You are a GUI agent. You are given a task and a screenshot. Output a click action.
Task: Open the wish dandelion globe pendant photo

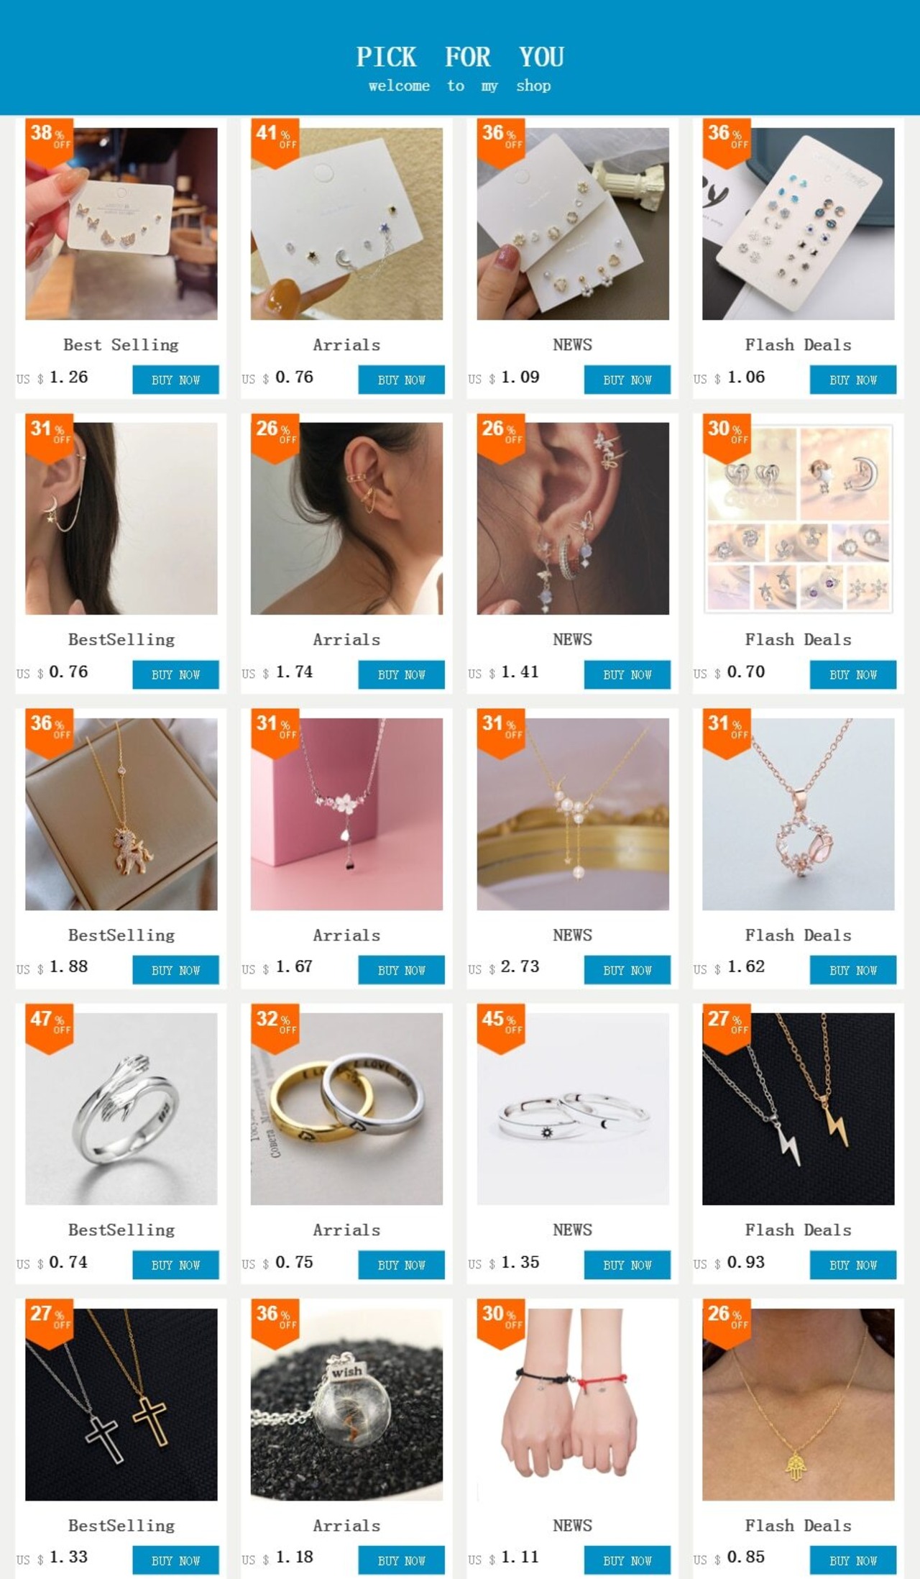tap(346, 1404)
